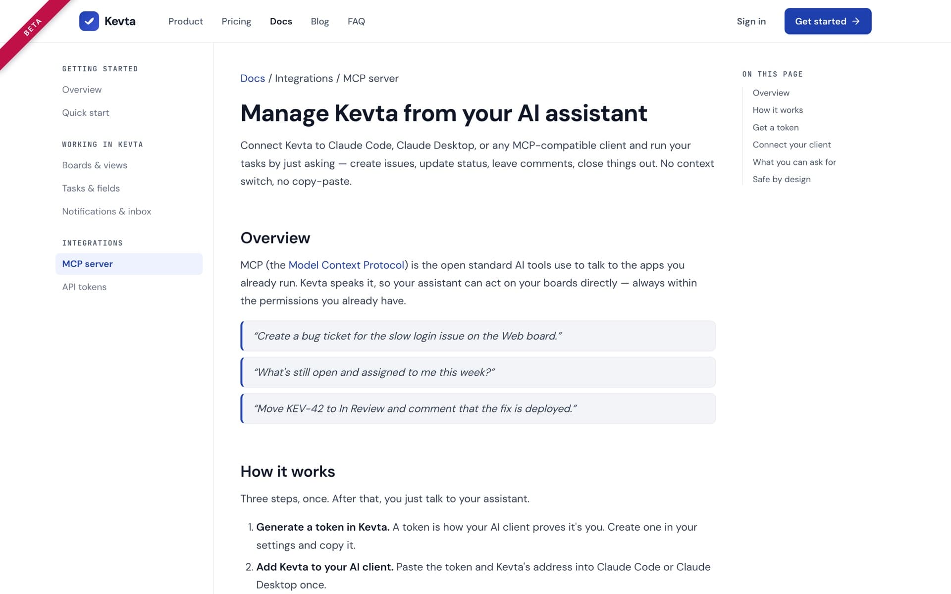951x594 pixels.
Task: Click the main page title heading
Action: (x=444, y=113)
